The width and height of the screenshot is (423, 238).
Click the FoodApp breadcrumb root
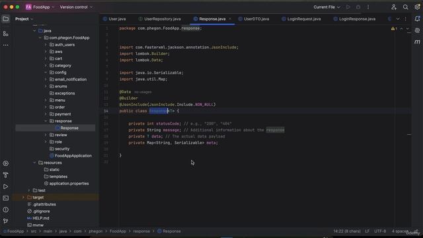click(13, 231)
